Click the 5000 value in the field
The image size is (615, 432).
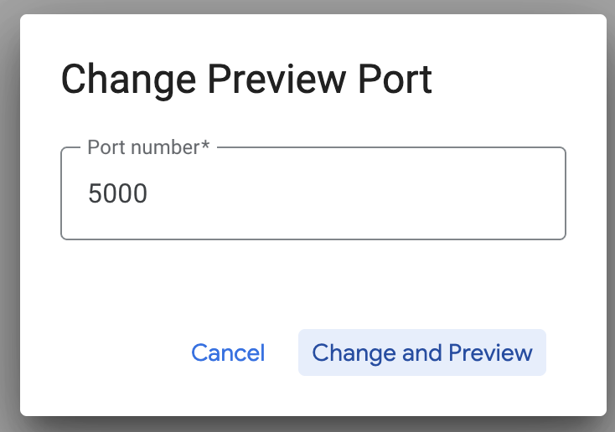coord(117,194)
